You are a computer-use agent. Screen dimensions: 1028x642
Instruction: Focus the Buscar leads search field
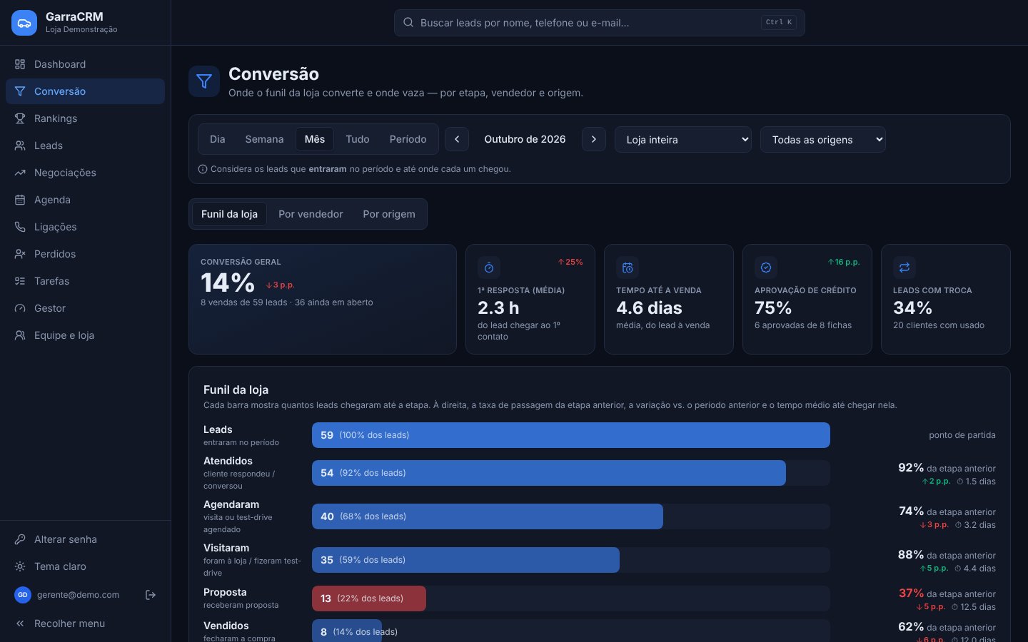click(600, 23)
